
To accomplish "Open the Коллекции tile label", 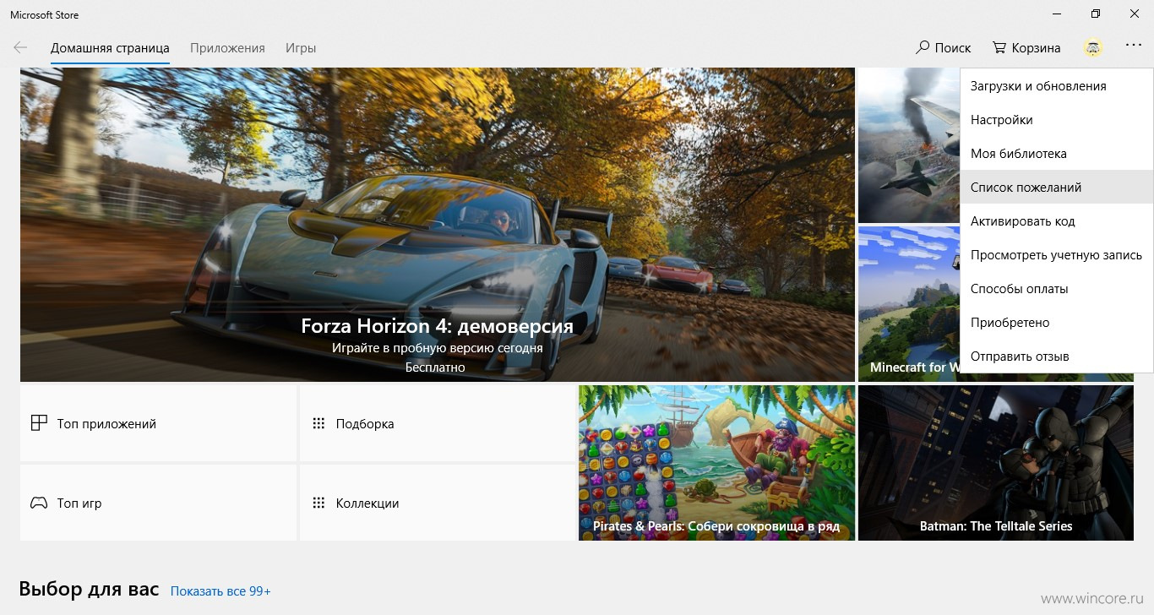I will pyautogui.click(x=367, y=503).
